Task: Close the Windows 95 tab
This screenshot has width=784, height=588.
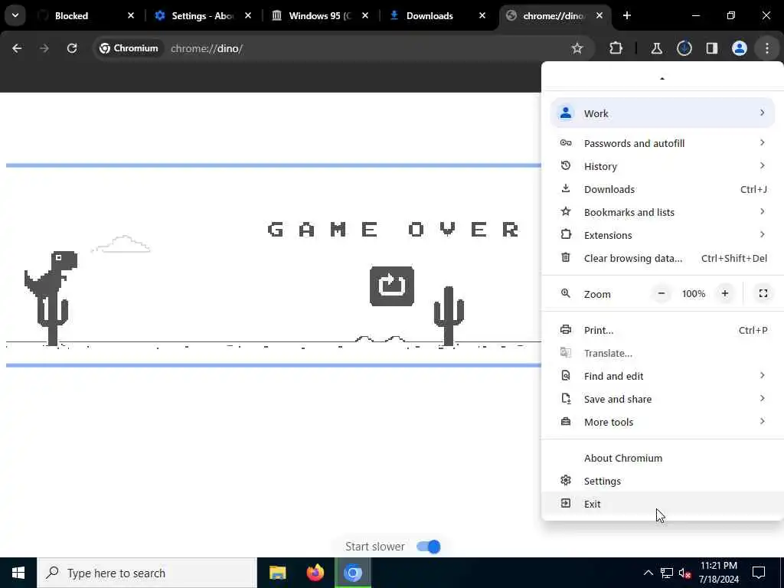Action: tap(365, 15)
